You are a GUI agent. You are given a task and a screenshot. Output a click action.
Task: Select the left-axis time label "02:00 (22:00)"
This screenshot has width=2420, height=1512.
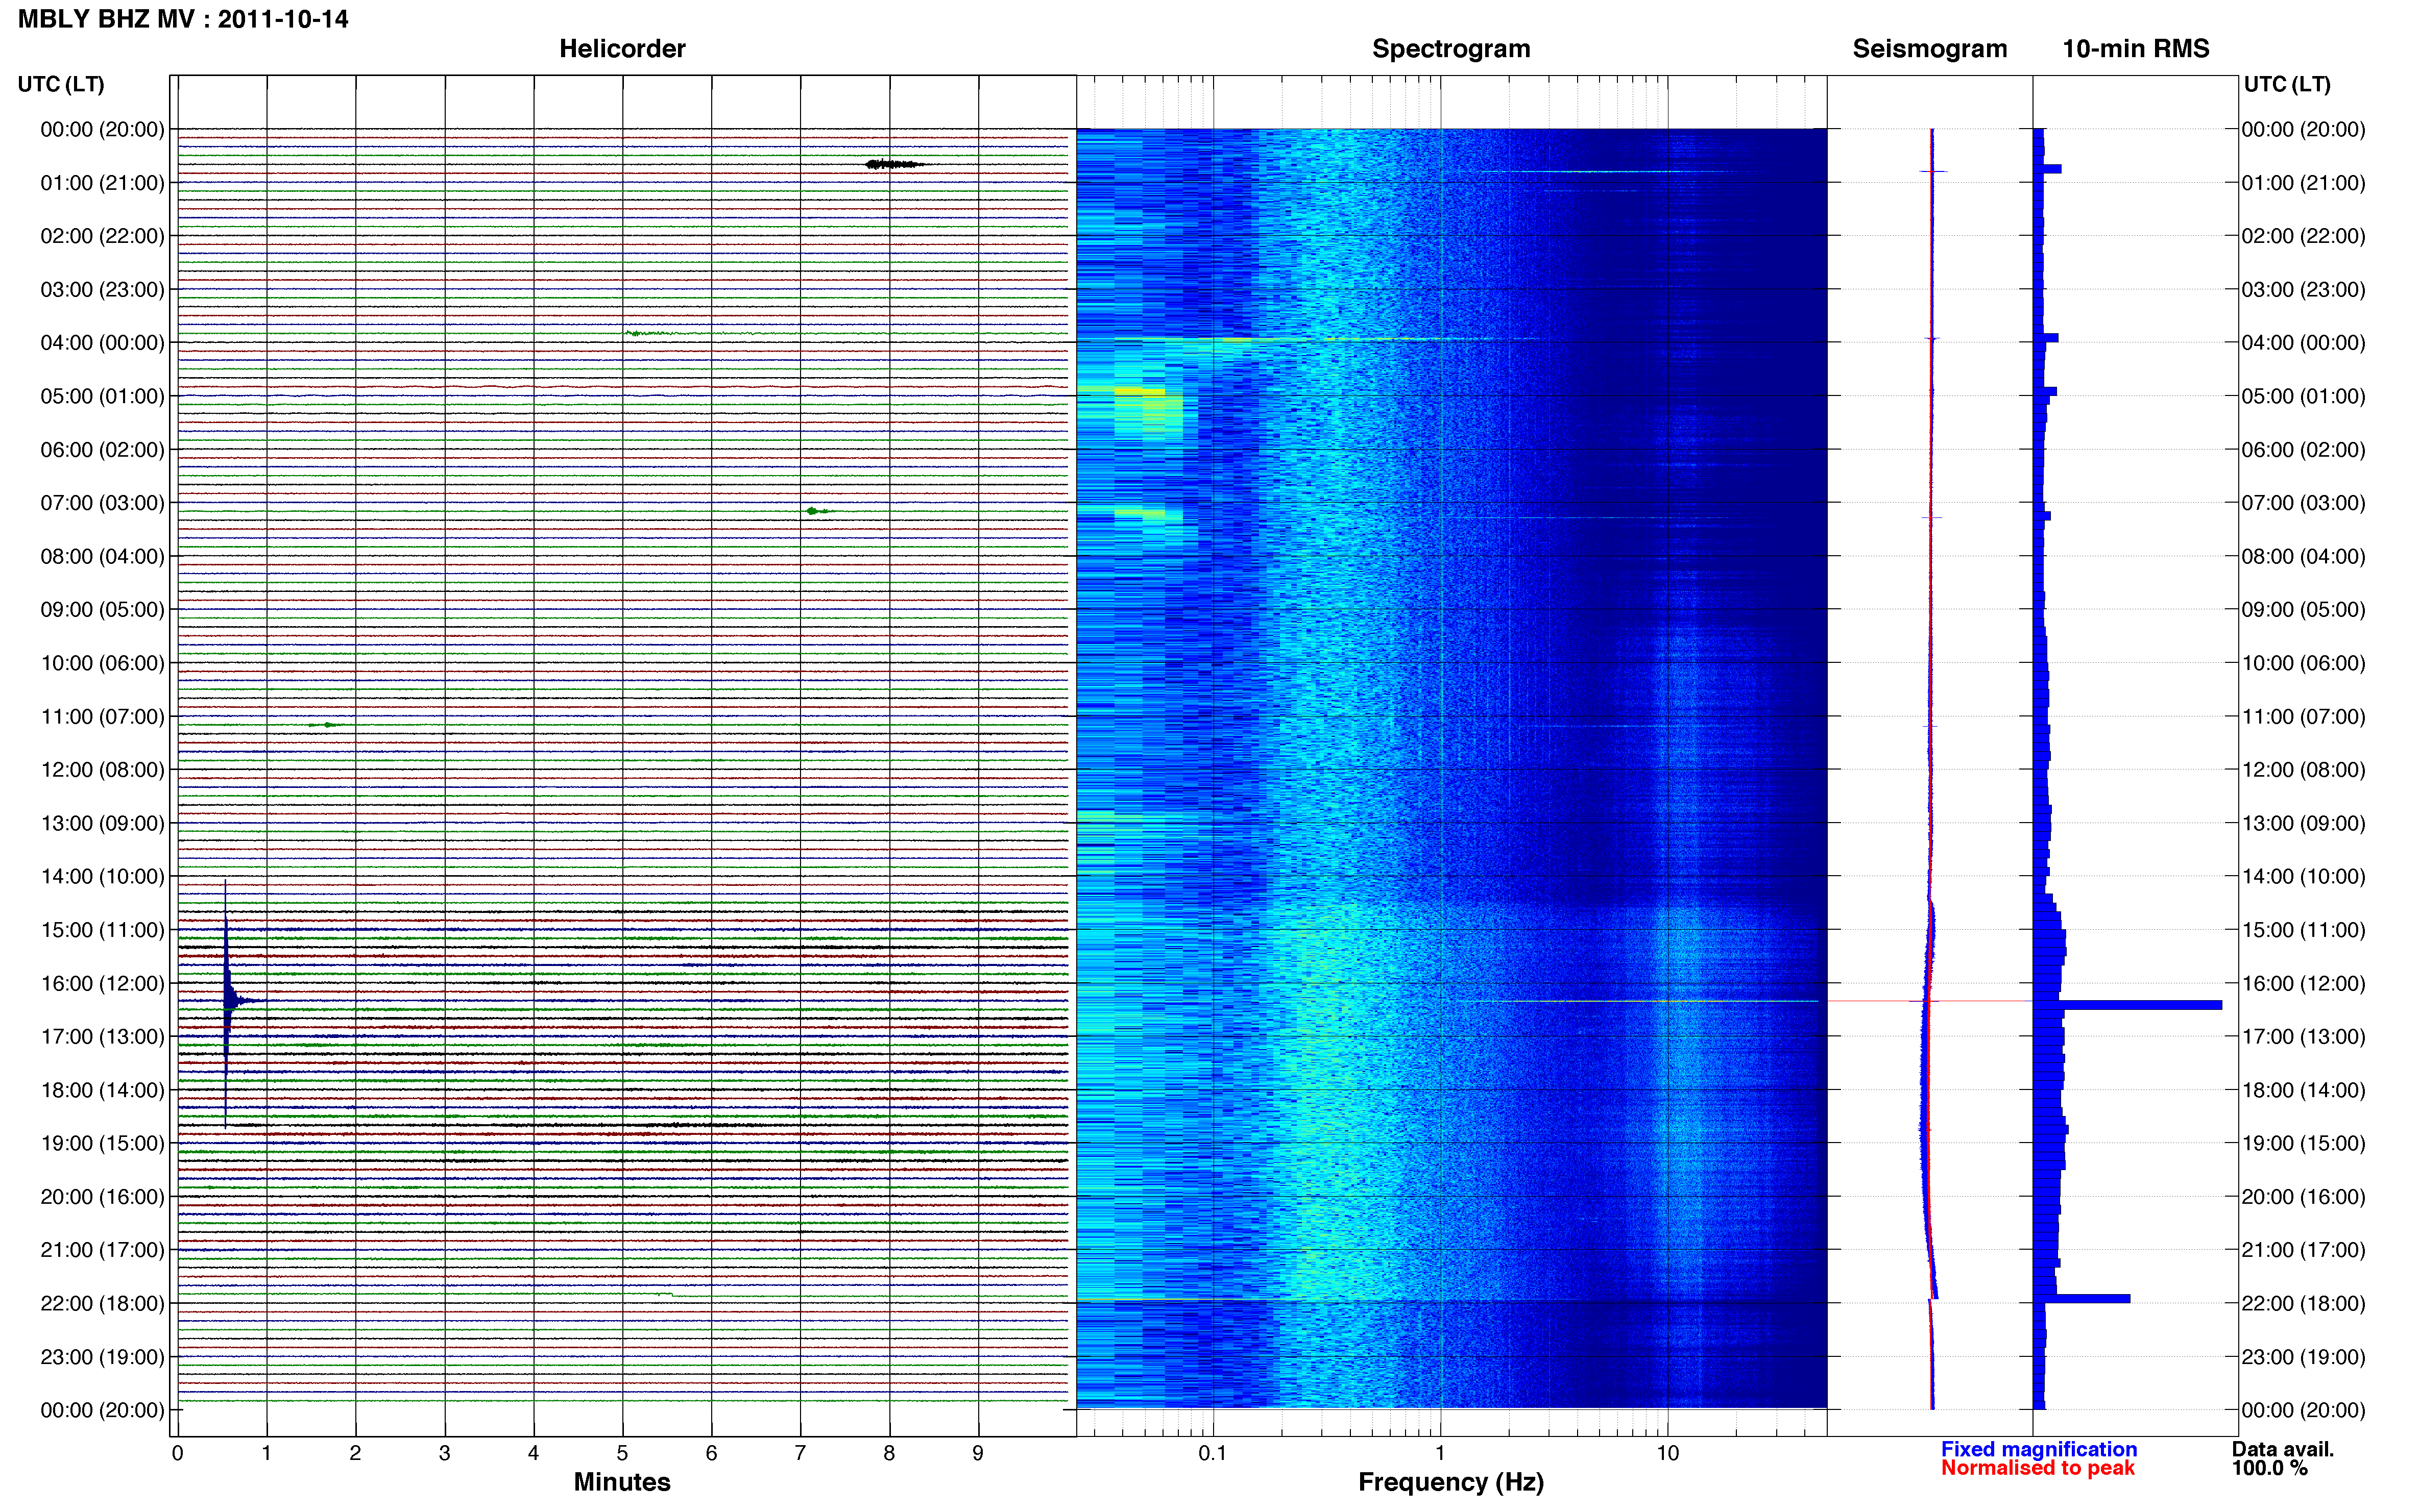(x=103, y=236)
